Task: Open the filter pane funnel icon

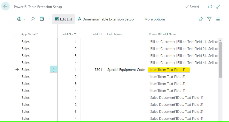Action: [209, 19]
